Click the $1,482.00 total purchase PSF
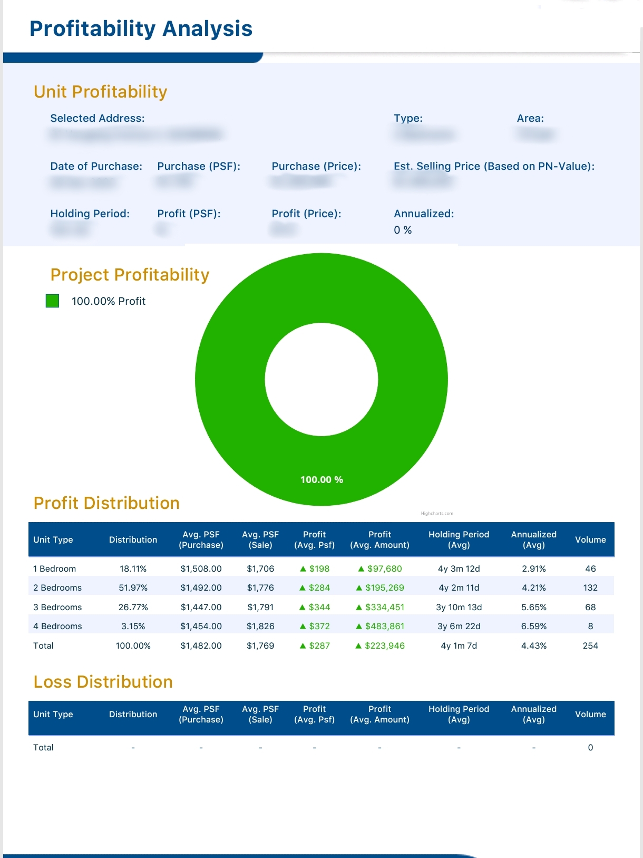Image resolution: width=643 pixels, height=858 pixels. click(201, 646)
